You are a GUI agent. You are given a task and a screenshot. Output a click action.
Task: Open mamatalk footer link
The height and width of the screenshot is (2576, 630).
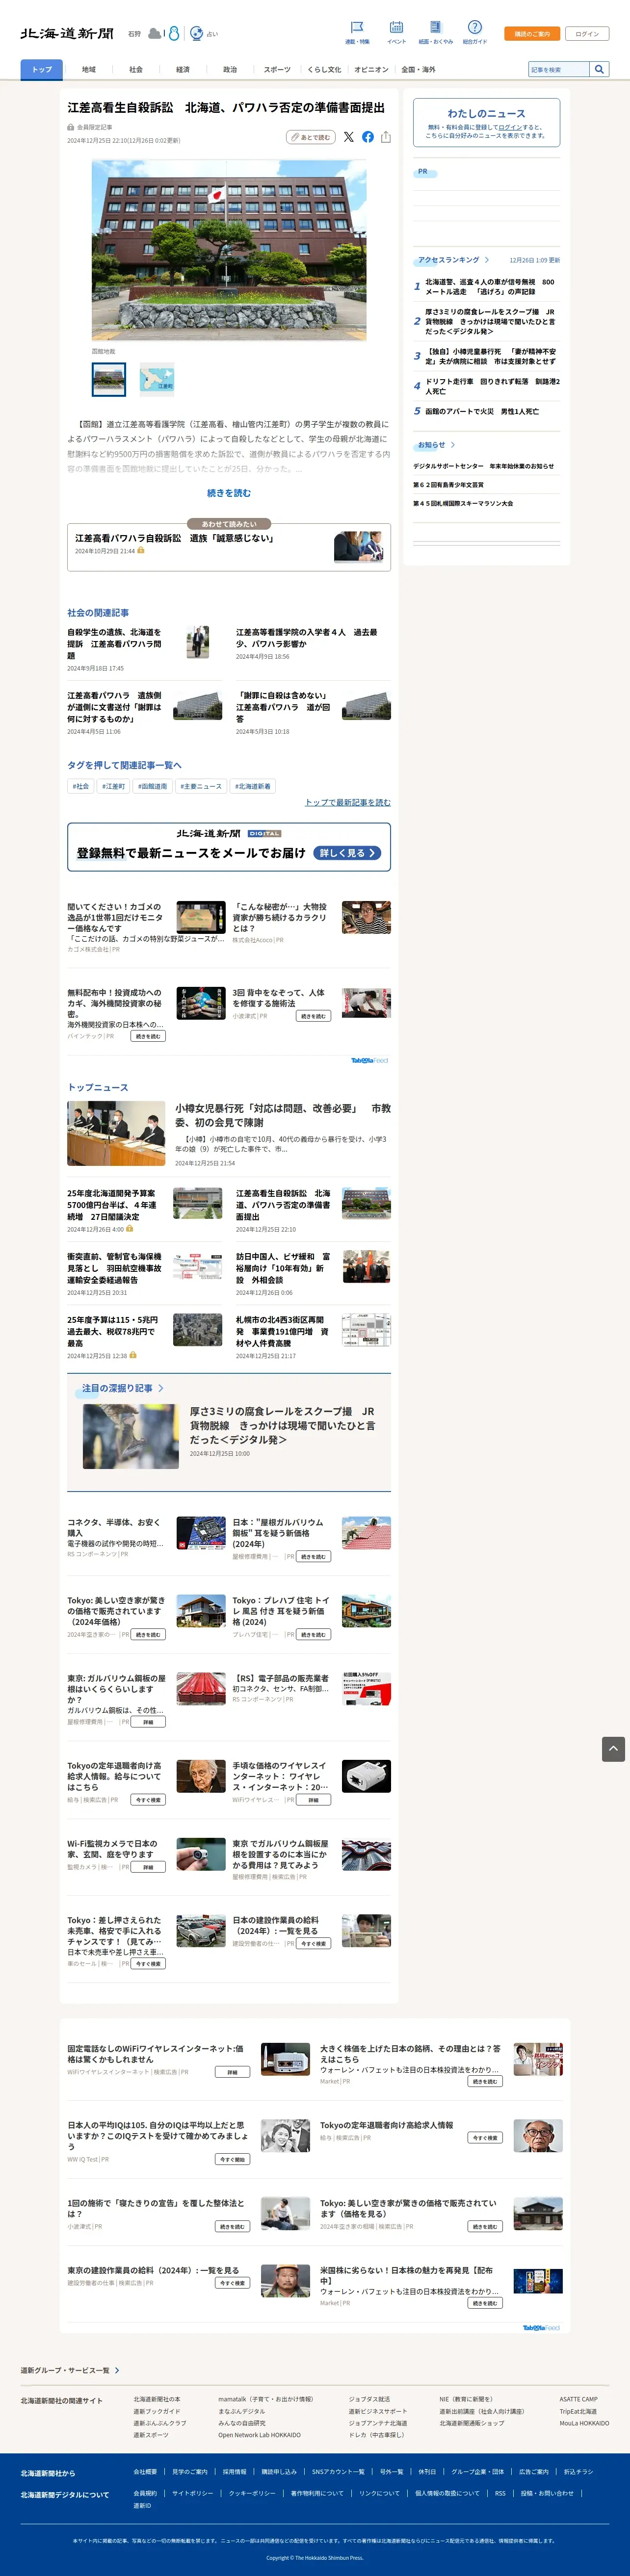pos(265,2398)
